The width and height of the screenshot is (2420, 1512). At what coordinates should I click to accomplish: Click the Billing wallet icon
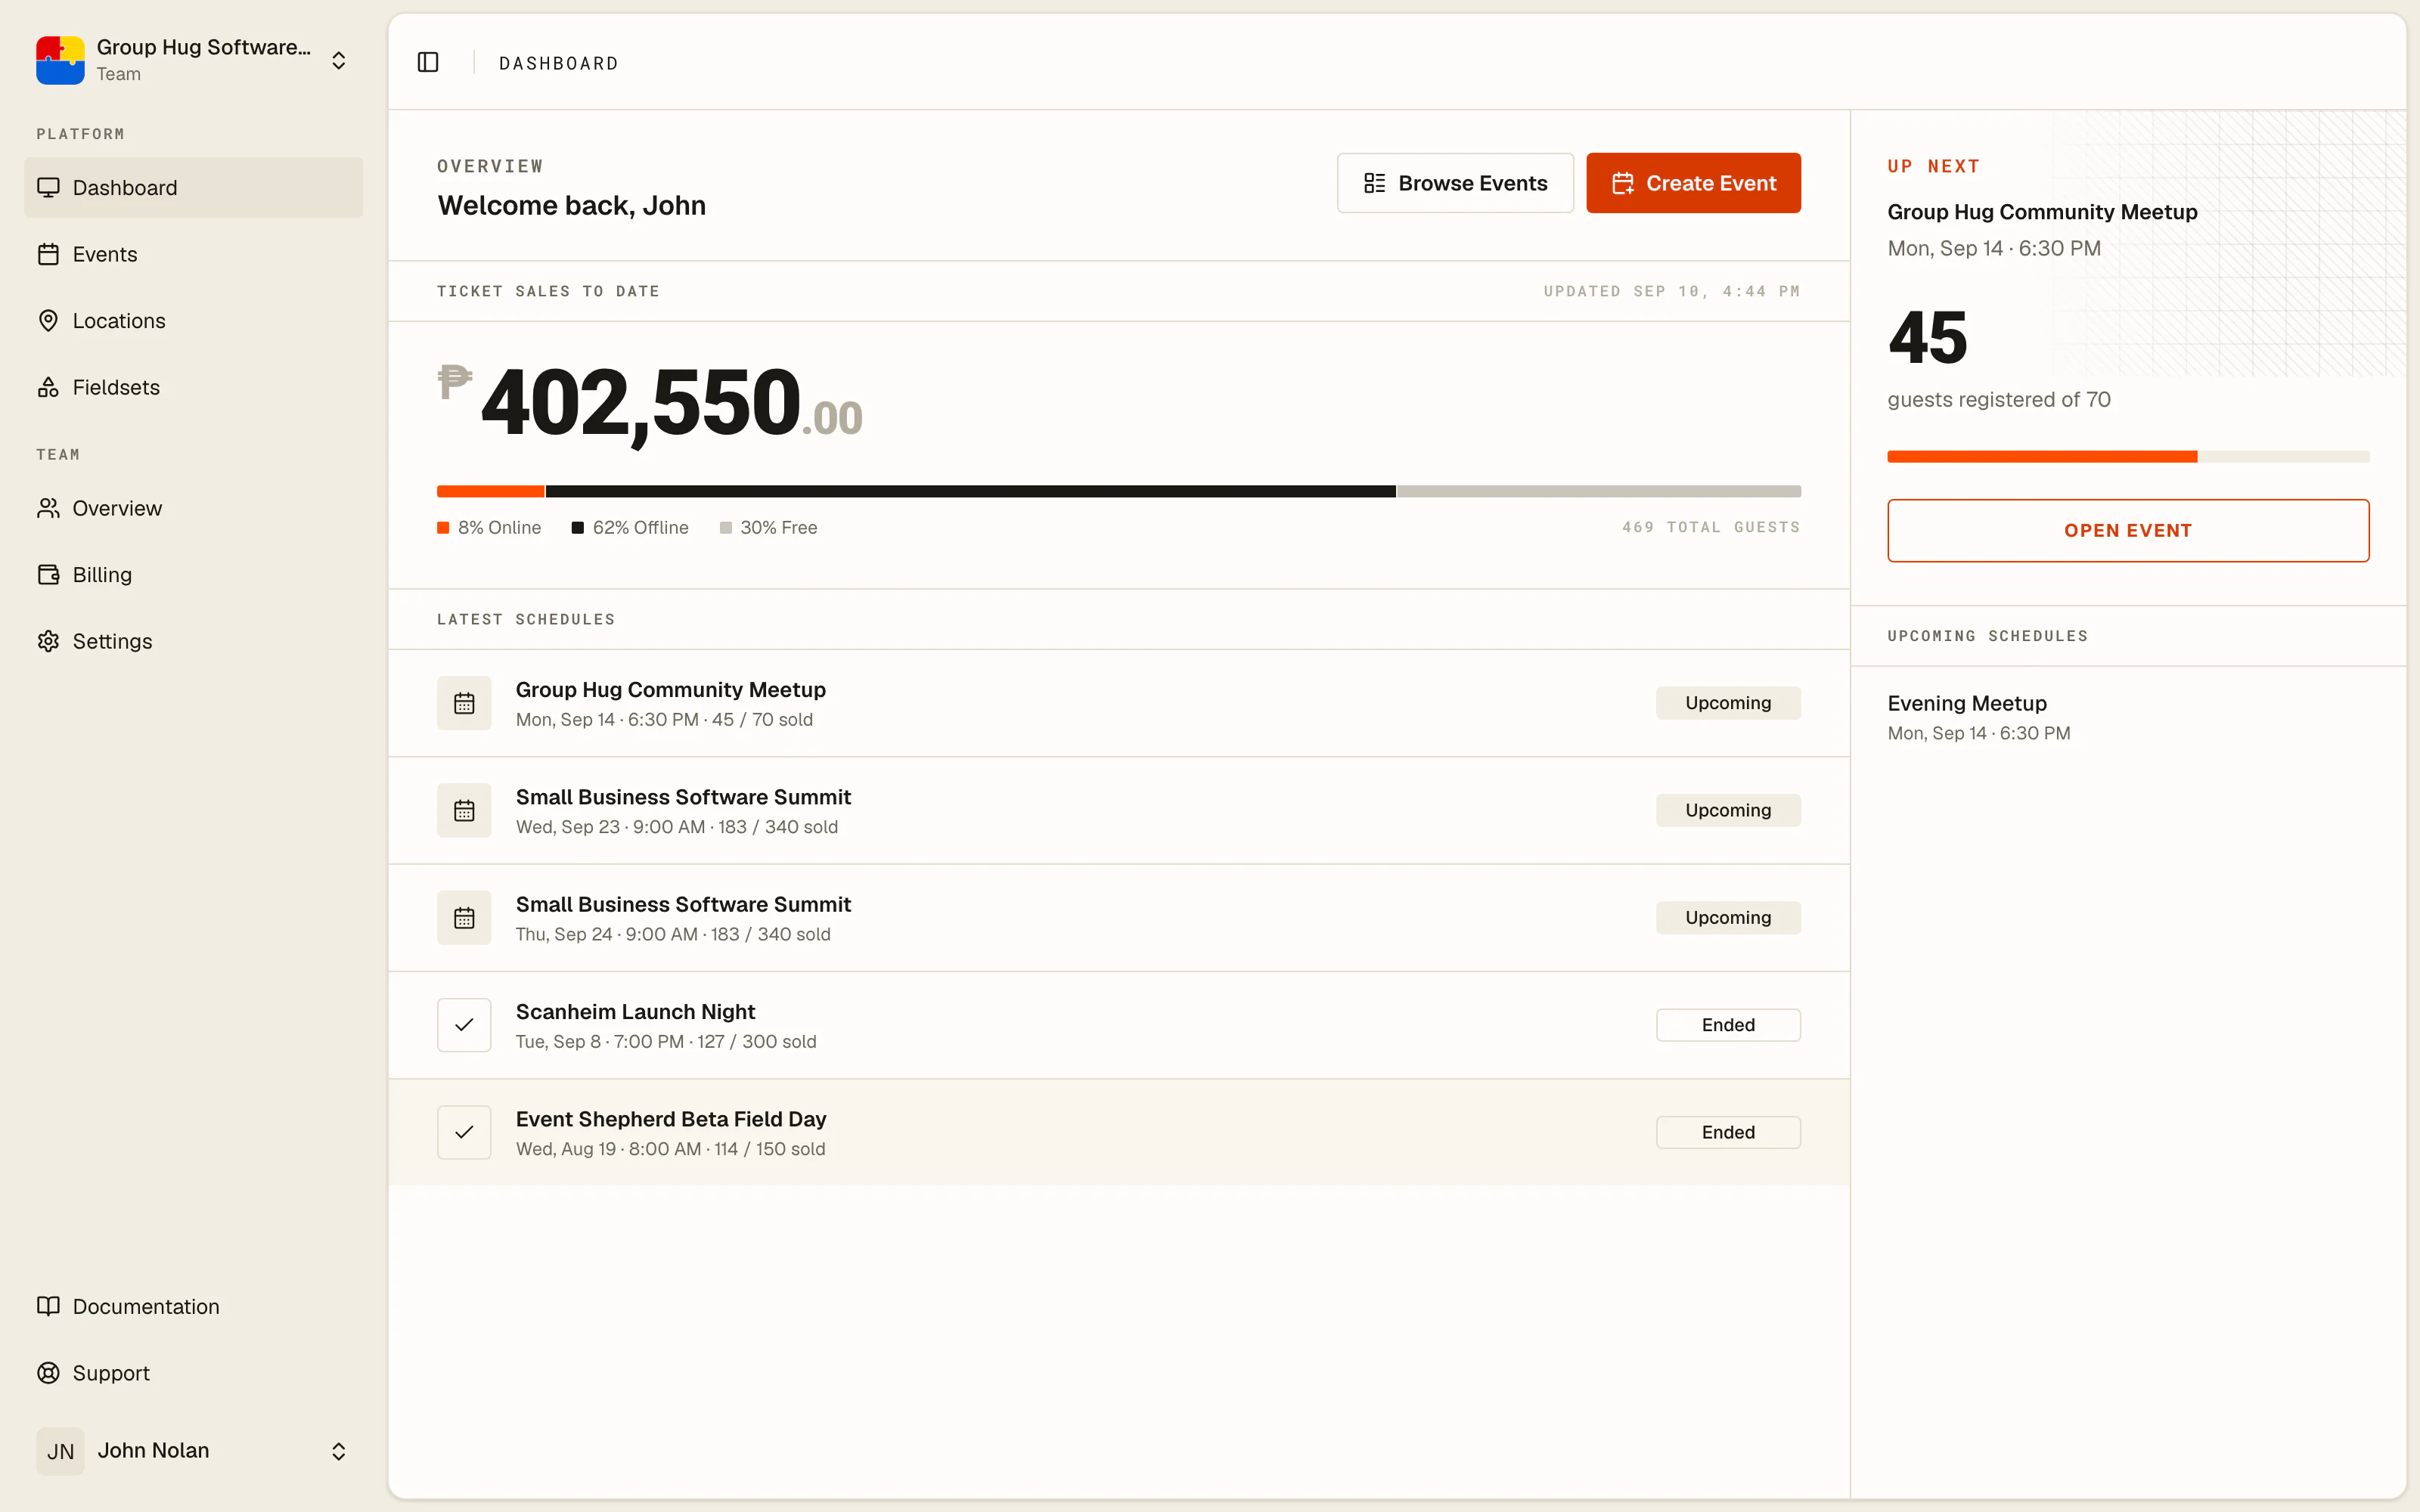48,574
